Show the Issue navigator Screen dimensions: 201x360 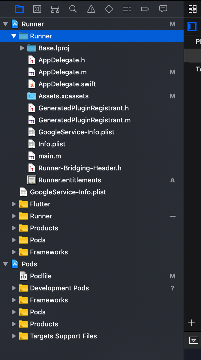[x=91, y=9]
